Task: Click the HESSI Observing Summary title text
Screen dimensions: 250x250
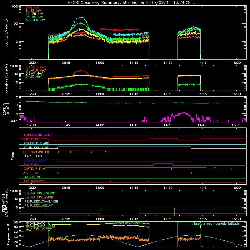Action: point(132,2)
